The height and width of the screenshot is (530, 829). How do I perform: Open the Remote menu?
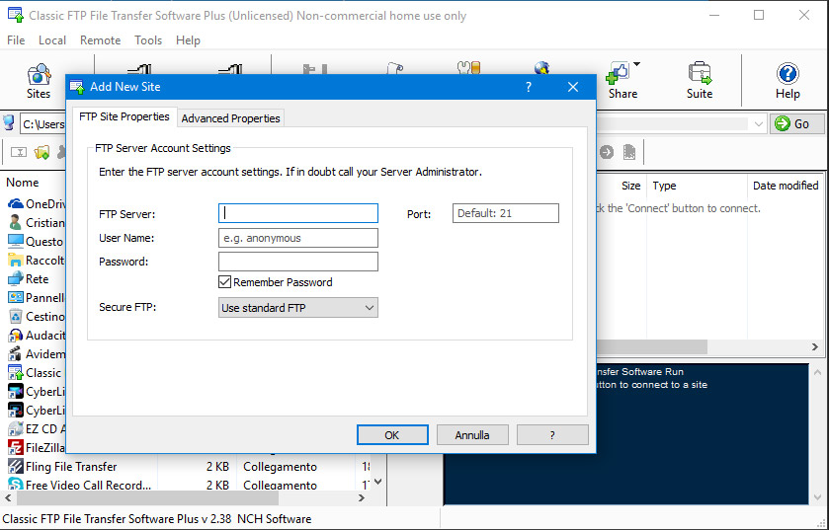tap(100, 40)
